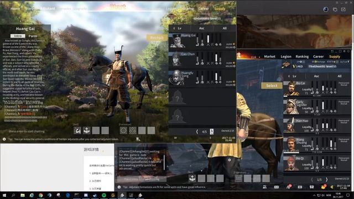Screen dimensions: 354x199
Task: Go to previous page in left adjutant list
Action: [x=197, y=132]
